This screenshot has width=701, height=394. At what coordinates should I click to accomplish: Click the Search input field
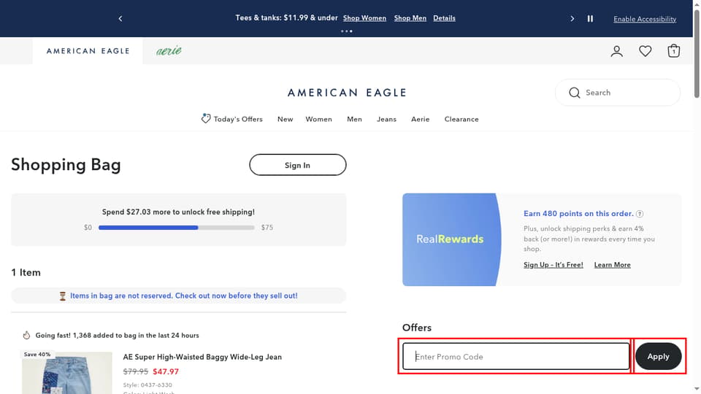618,93
